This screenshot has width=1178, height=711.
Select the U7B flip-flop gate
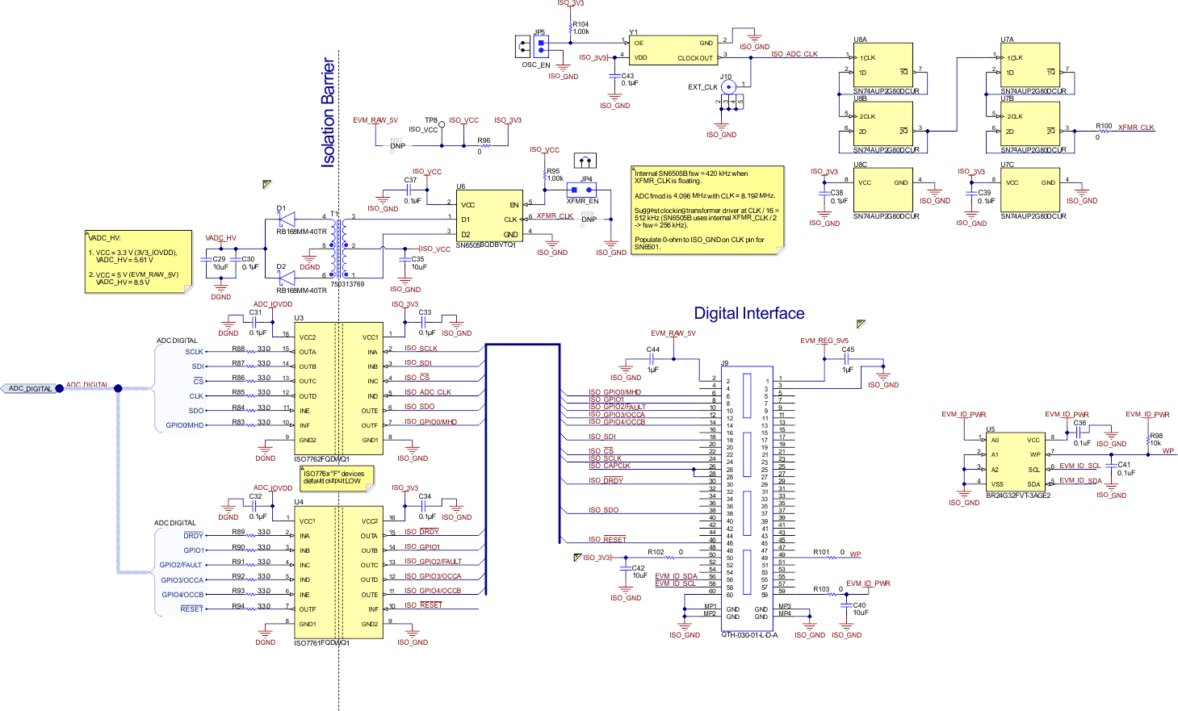tap(1030, 124)
